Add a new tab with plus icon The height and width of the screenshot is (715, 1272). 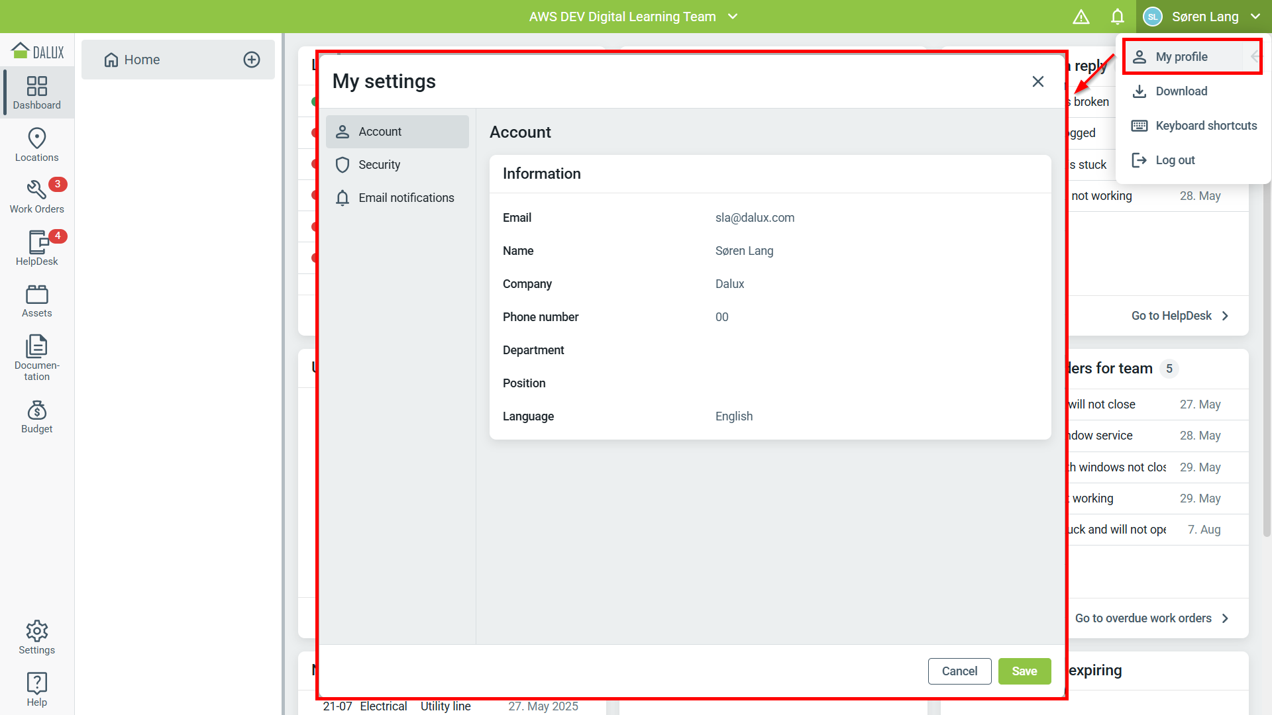tap(252, 60)
